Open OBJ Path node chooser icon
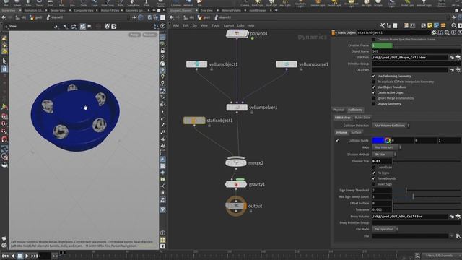Viewport: 462px width, 260px height. coord(458,70)
